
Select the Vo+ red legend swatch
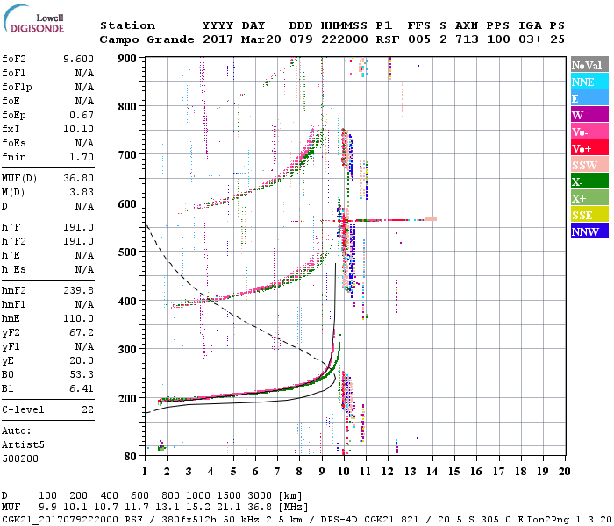(589, 148)
